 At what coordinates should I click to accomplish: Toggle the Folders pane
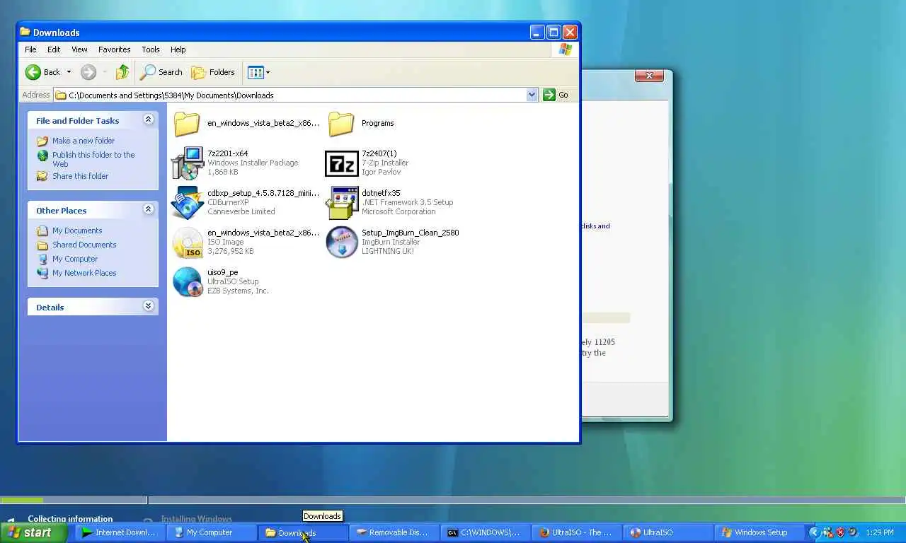213,72
